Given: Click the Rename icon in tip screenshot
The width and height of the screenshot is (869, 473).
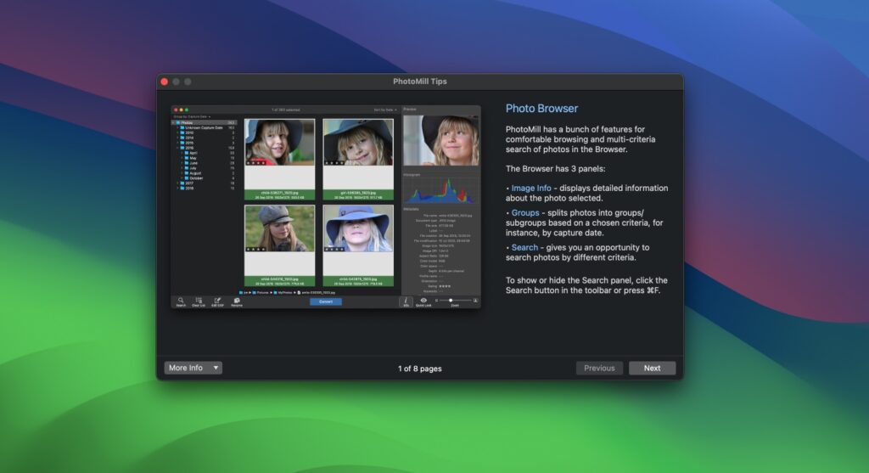Looking at the screenshot, I should pos(237,301).
